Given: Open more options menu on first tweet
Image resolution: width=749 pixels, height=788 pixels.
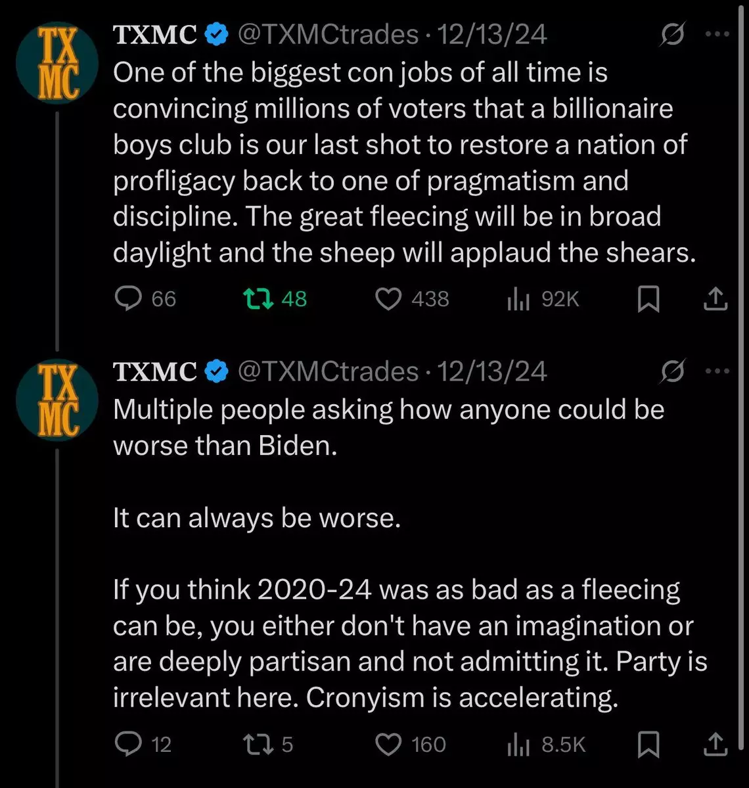Looking at the screenshot, I should [x=717, y=35].
